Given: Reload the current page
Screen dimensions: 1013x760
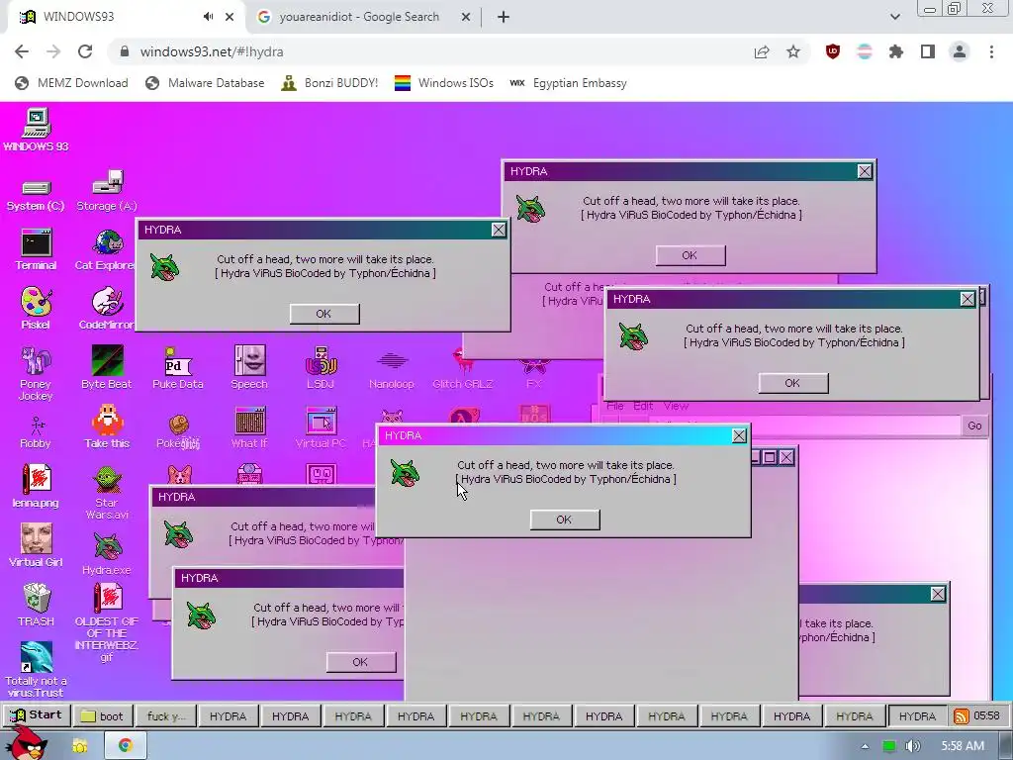Looking at the screenshot, I should coord(85,51).
